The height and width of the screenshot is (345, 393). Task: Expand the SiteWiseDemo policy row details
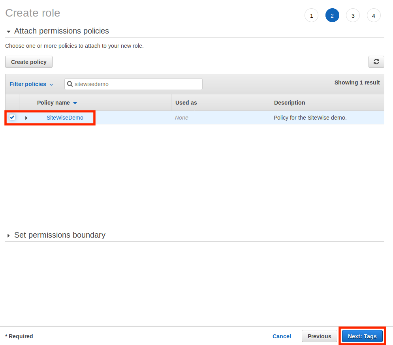(x=26, y=118)
